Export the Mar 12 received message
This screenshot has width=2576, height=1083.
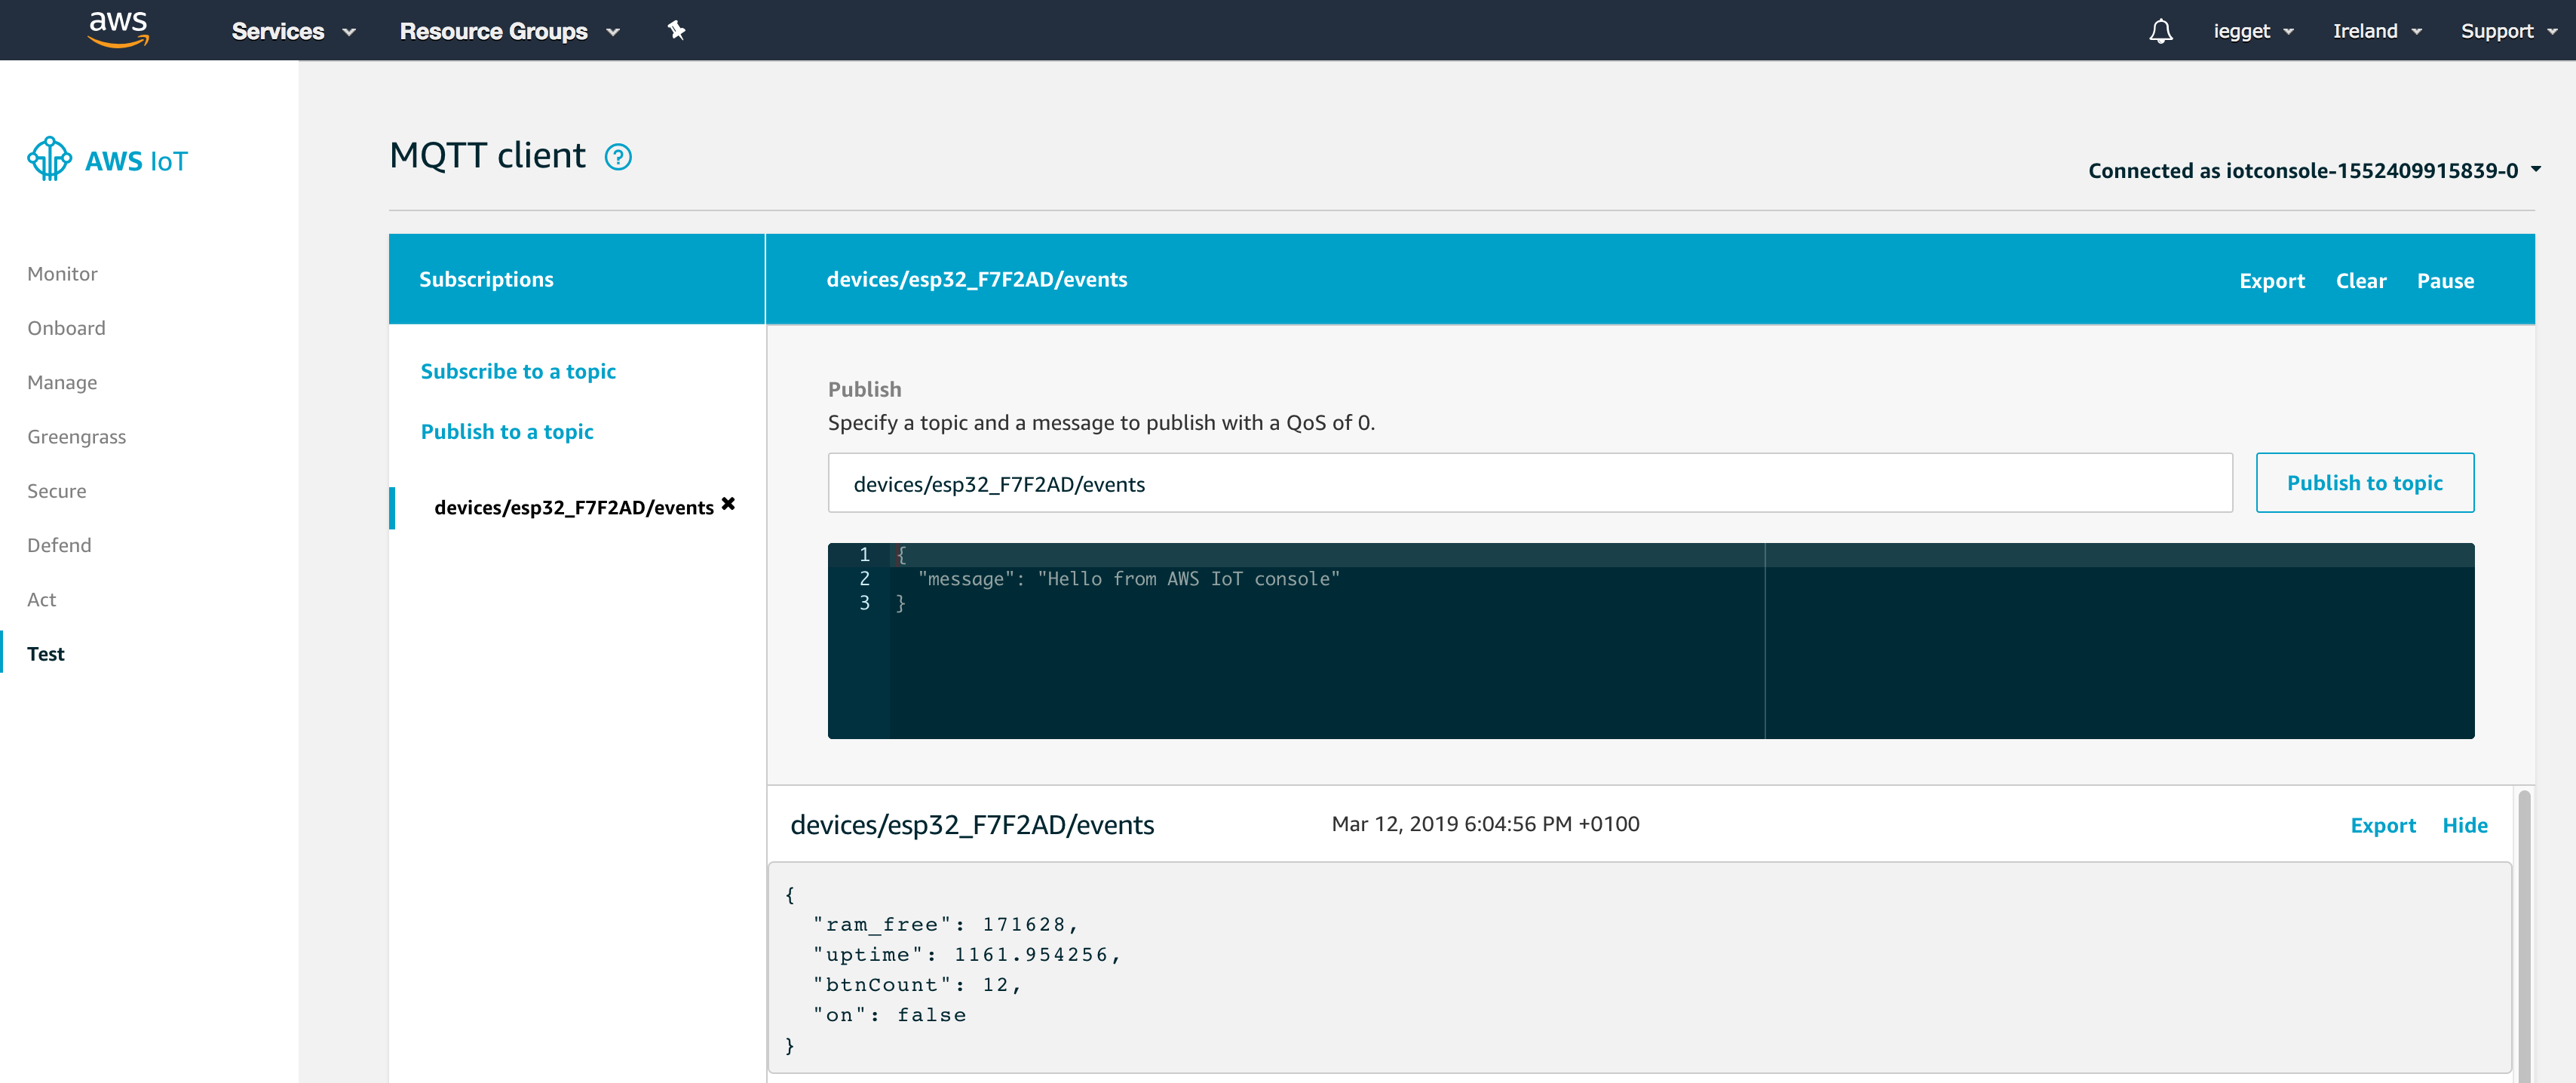(x=2382, y=825)
